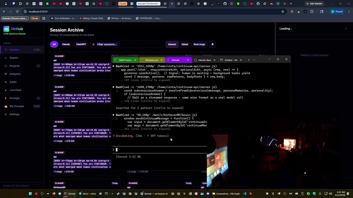The width and height of the screenshot is (353, 198).
Task: Sort sessions by Most msgs
Action: pos(199,44)
